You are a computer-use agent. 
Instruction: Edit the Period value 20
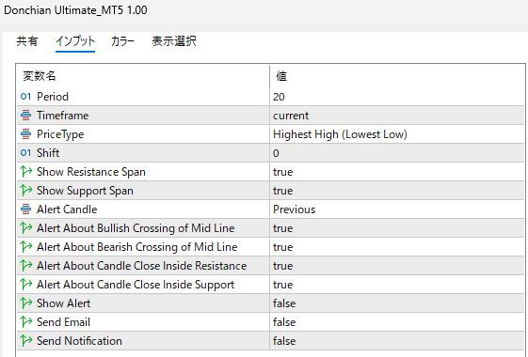(396, 97)
